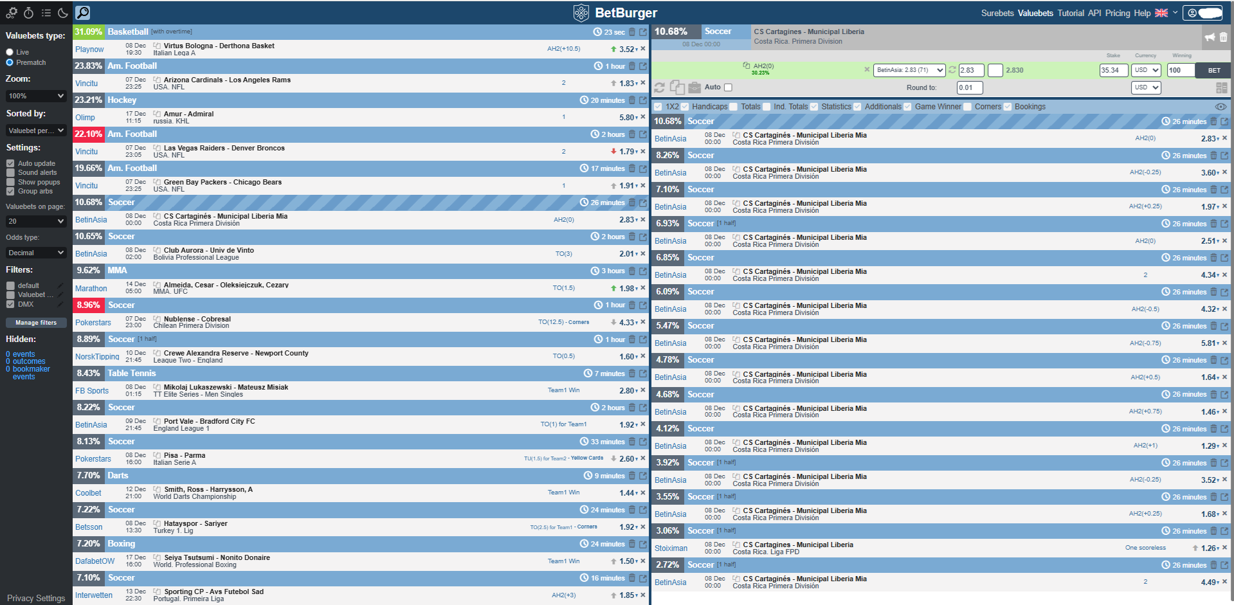Enable the Auto checkbox in bet panel

pyautogui.click(x=727, y=87)
